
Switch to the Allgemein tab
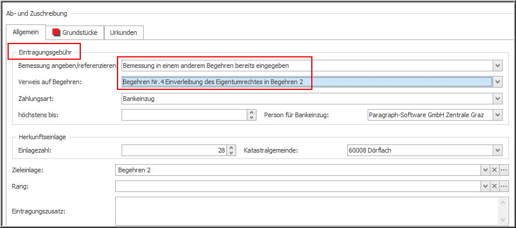26,32
